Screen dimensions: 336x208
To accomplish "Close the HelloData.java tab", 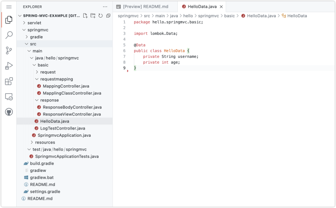I will click(221, 7).
